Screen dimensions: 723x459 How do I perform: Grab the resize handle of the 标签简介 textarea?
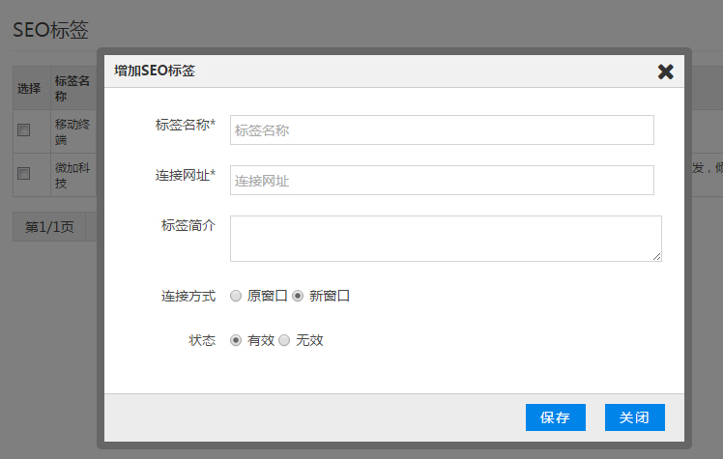pyautogui.click(x=656, y=256)
